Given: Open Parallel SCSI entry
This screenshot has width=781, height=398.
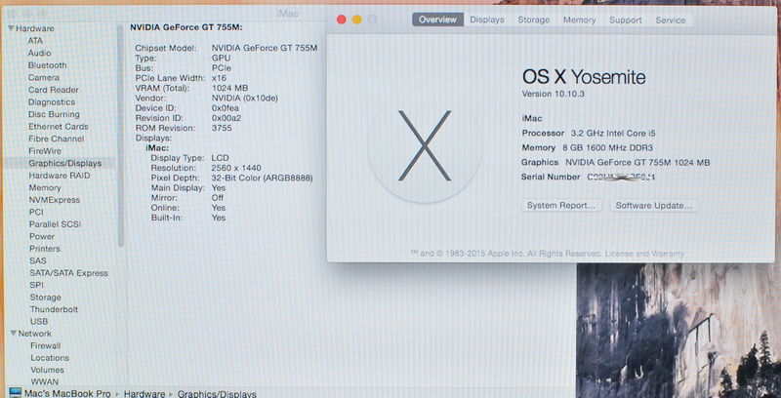Looking at the screenshot, I should (55, 224).
